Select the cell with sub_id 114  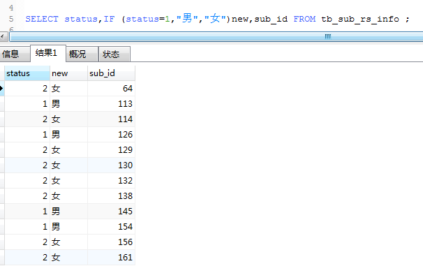tap(111, 119)
